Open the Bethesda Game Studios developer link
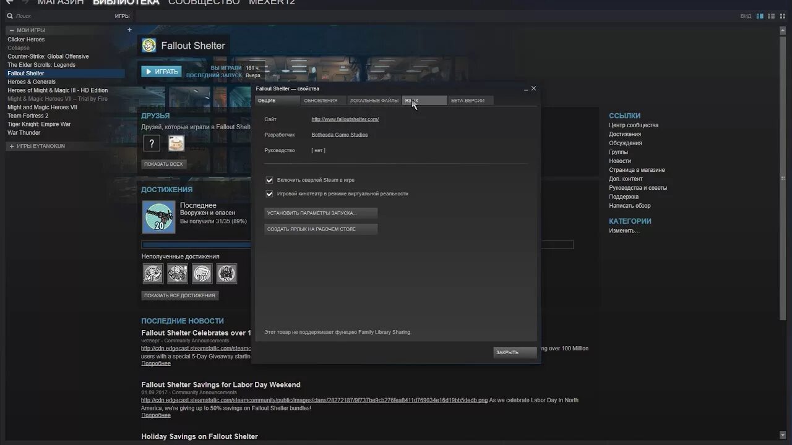 coord(340,135)
